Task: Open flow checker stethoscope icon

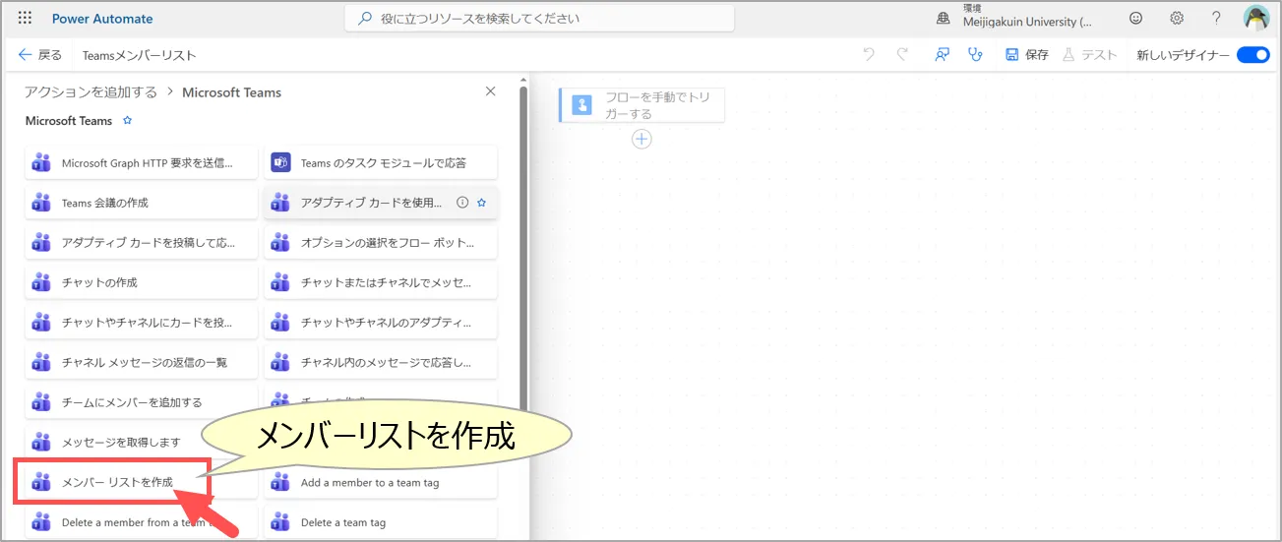Action: pos(975,55)
